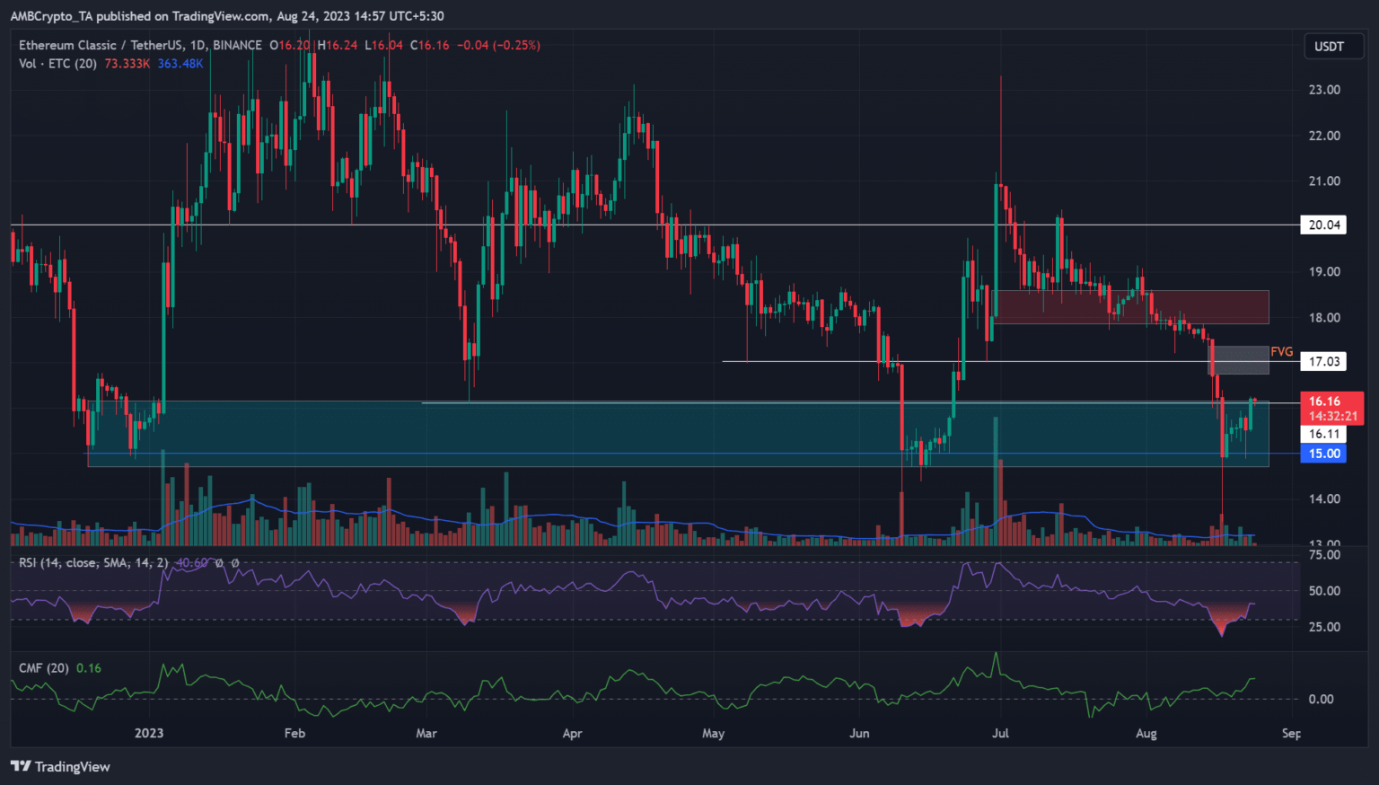Viewport: 1379px width, 785px height.
Task: Click the 2023 year label on time axis
Action: coord(149,734)
